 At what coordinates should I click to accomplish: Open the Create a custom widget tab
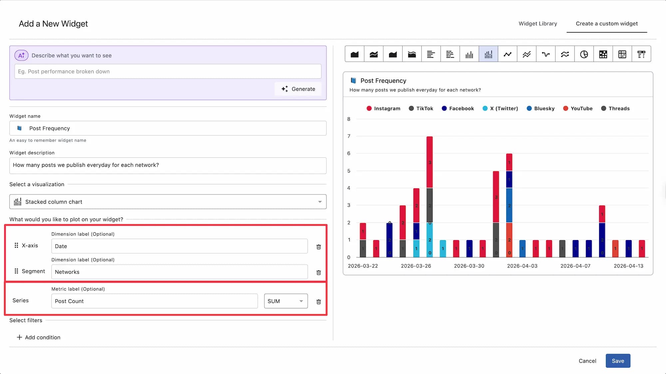pyautogui.click(x=606, y=24)
